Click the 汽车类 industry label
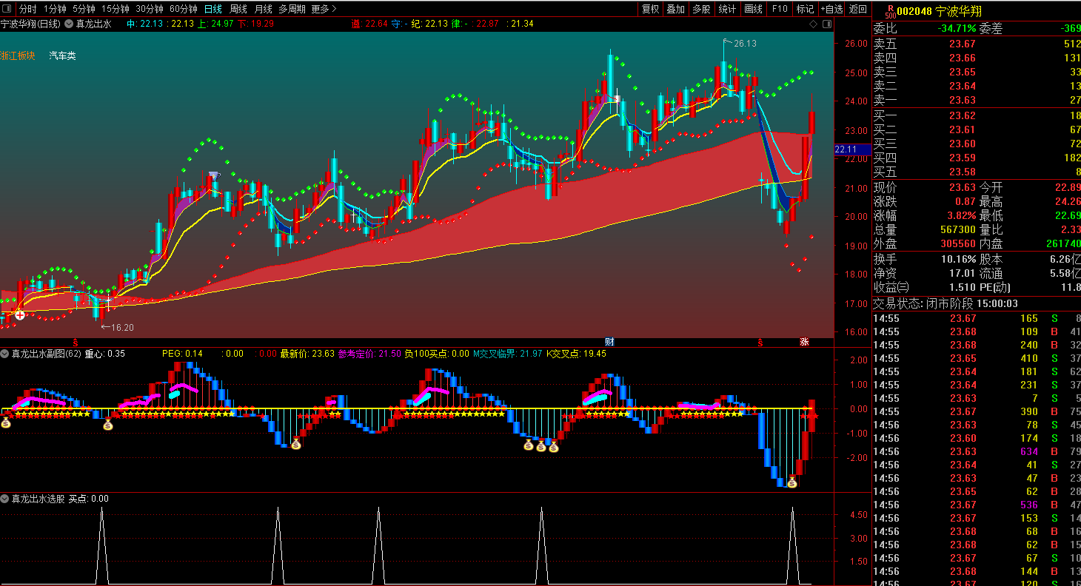The width and height of the screenshot is (1081, 586). pos(62,55)
